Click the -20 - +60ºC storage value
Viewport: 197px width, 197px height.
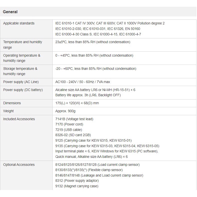96,69
